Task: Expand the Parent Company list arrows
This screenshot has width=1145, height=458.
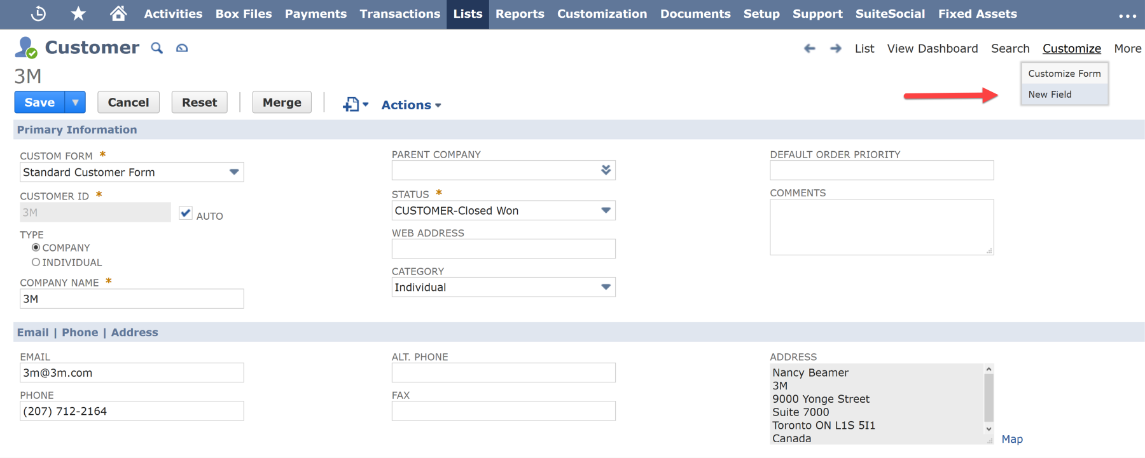Action: pyautogui.click(x=606, y=170)
